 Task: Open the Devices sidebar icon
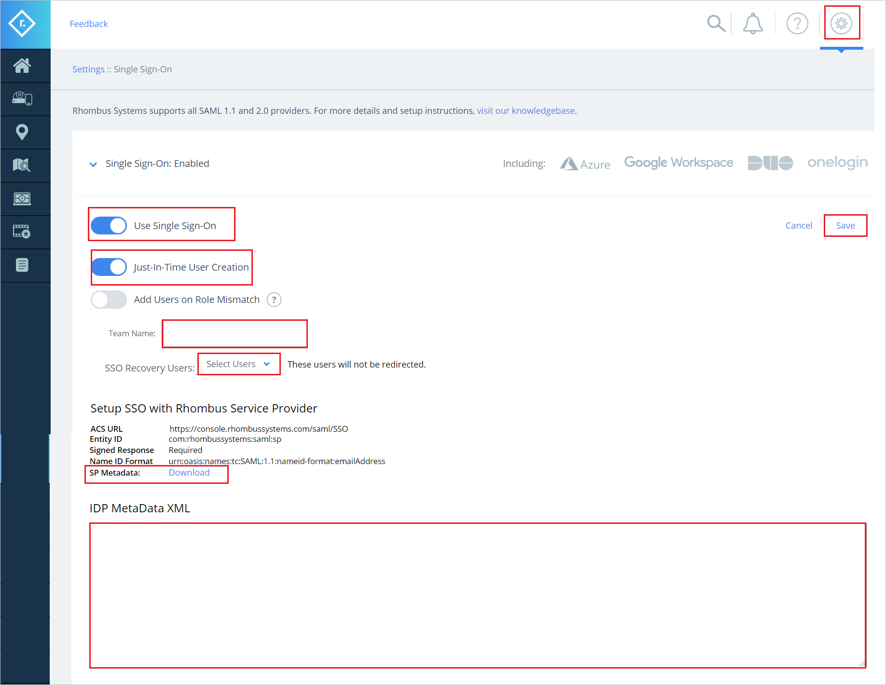22,99
